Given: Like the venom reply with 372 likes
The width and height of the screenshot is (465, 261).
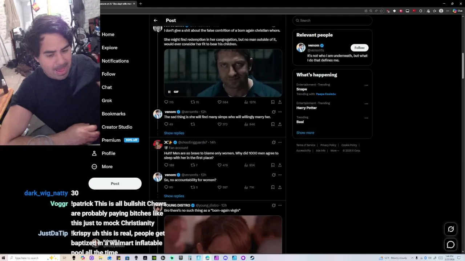Looking at the screenshot, I should (223, 124).
